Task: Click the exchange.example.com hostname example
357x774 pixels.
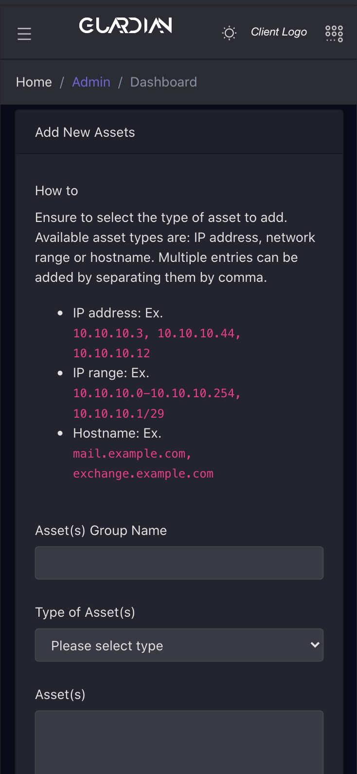Action: coord(143,474)
